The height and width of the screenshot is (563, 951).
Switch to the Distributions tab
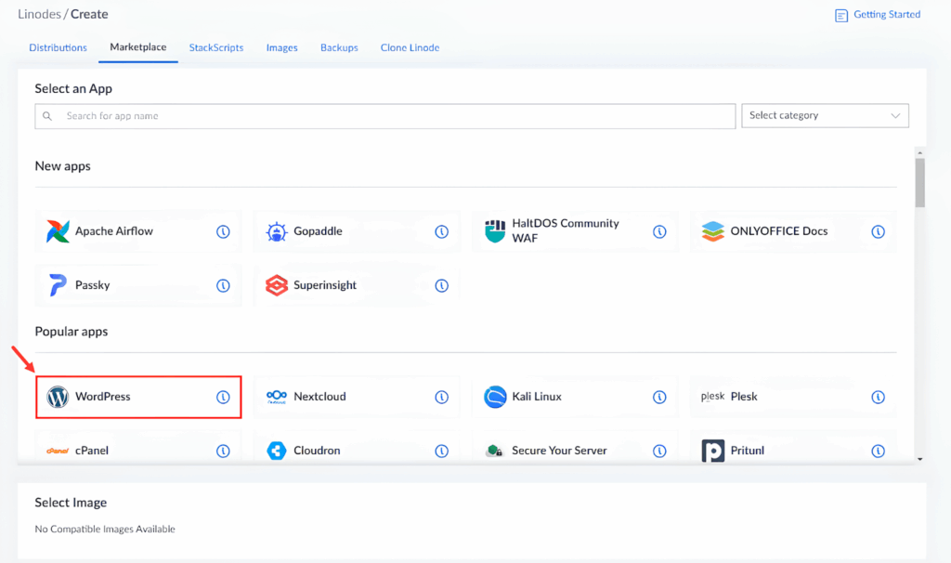(x=59, y=47)
